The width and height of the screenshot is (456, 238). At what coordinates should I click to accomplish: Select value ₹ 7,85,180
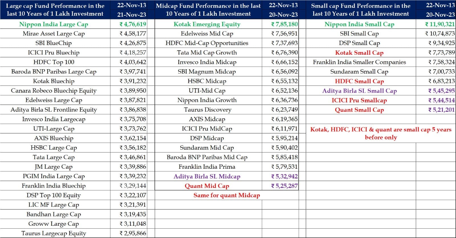point(284,24)
